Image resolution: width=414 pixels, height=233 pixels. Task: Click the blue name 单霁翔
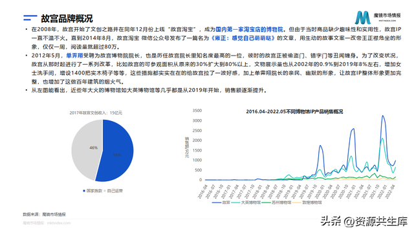tap(74, 56)
